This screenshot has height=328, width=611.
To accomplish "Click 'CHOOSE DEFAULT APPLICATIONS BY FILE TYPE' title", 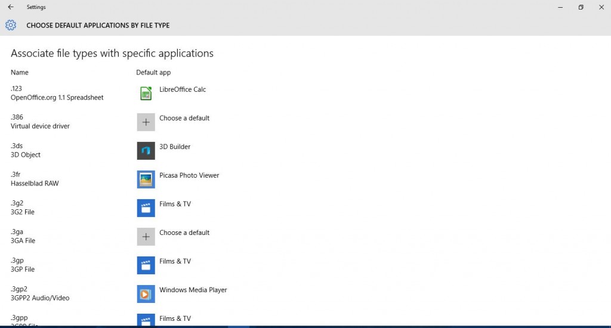I will 98,25.
